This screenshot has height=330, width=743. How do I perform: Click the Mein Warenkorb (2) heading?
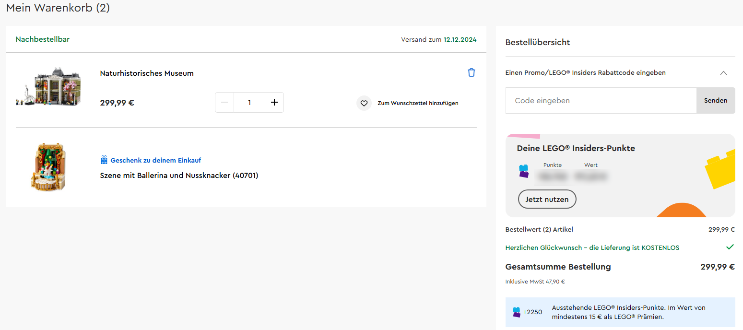pos(58,8)
